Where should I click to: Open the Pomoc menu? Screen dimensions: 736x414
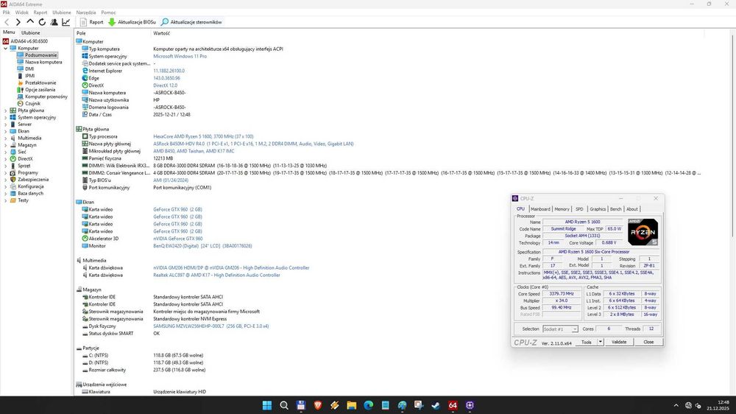click(x=108, y=13)
